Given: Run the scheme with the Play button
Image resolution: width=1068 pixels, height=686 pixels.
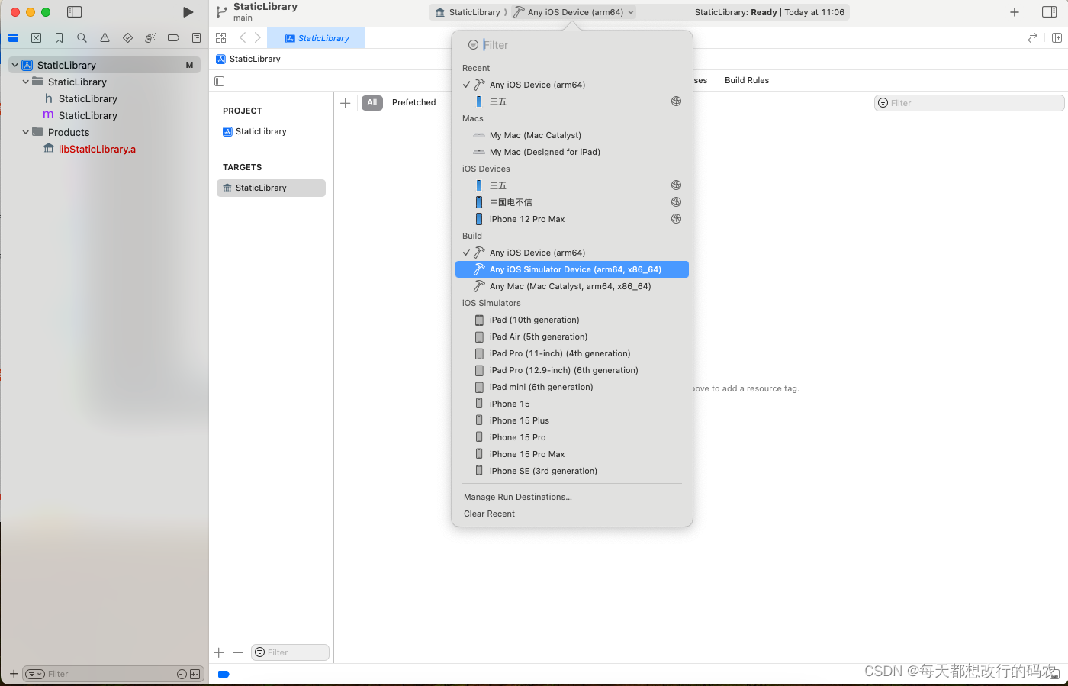Looking at the screenshot, I should click(188, 12).
